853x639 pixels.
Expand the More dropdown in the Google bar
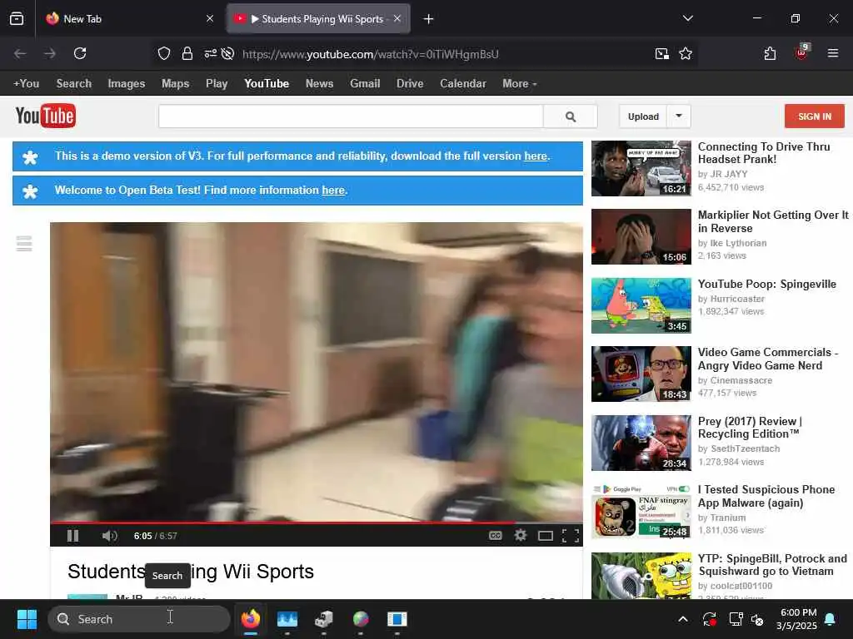pyautogui.click(x=520, y=84)
